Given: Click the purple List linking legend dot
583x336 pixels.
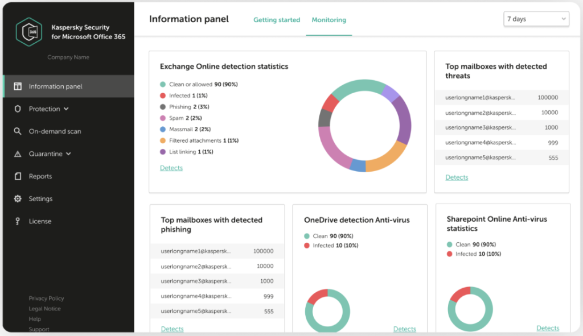Looking at the screenshot, I should [x=162, y=152].
